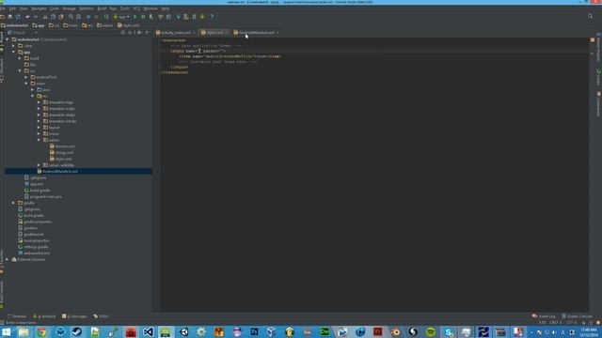This screenshot has width=602, height=338.
Task: Open the Gradle Console button
Action: [577, 316]
